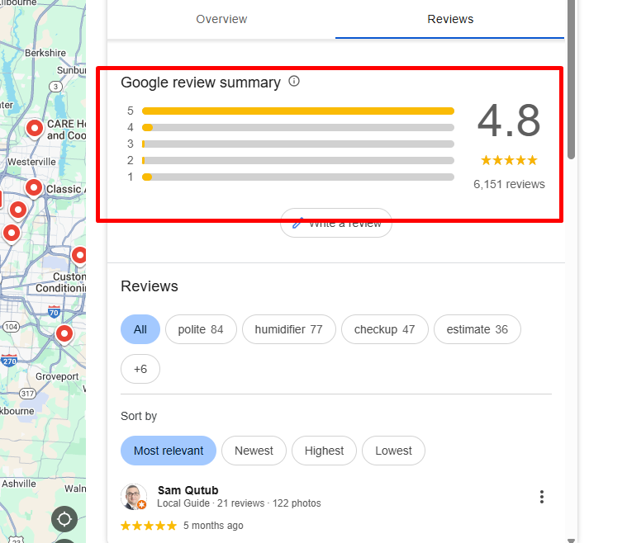The height and width of the screenshot is (543, 627).
Task: Click the my-location target icon on the map
Action: tap(64, 520)
